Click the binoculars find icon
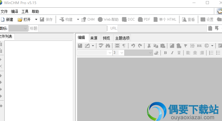 click(x=108, y=46)
